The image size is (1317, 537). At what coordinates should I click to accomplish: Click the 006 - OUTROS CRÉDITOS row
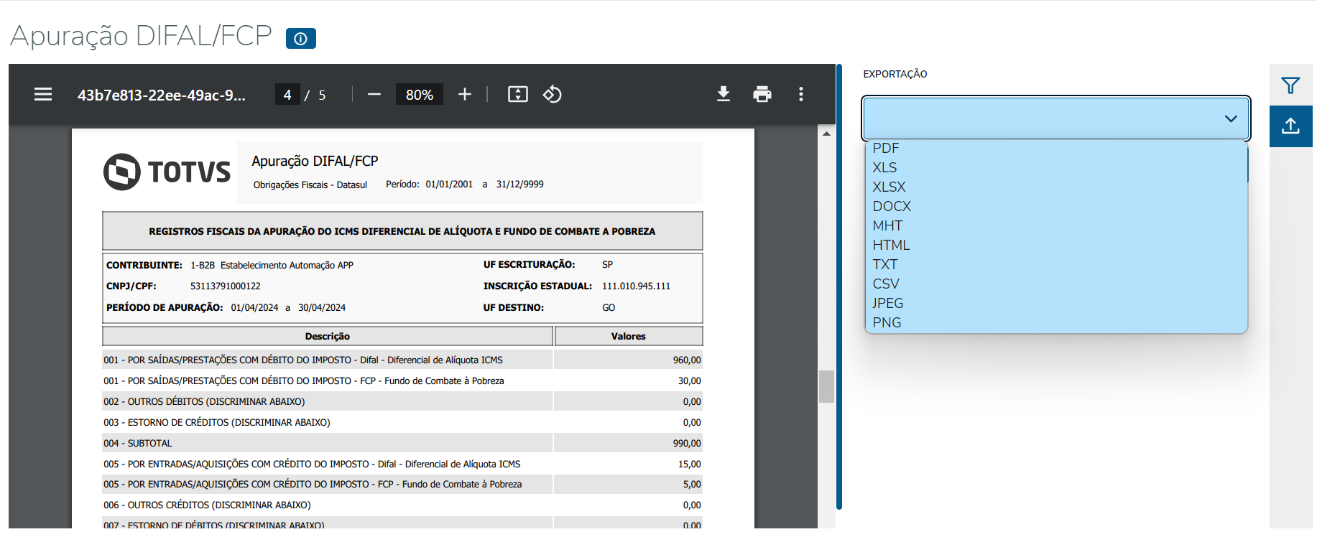coord(402,505)
